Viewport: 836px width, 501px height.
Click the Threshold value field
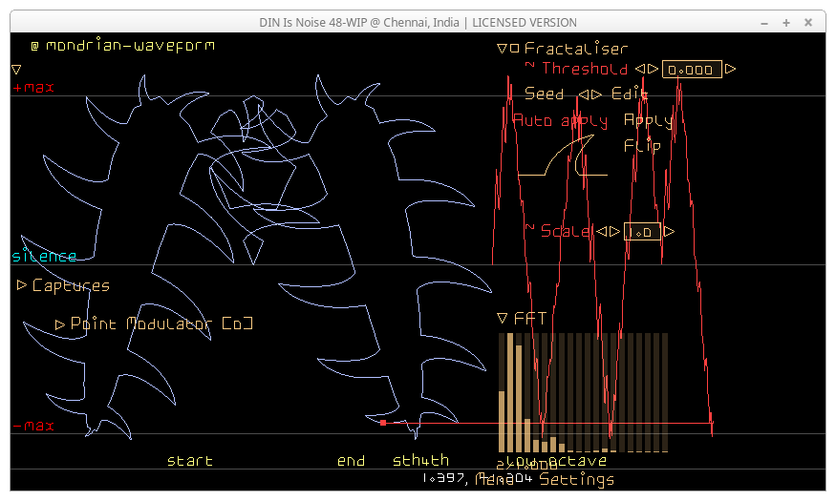[x=692, y=70]
